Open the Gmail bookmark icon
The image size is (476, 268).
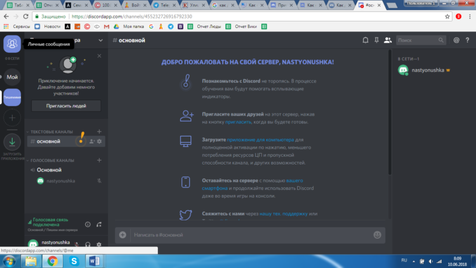tap(107, 27)
